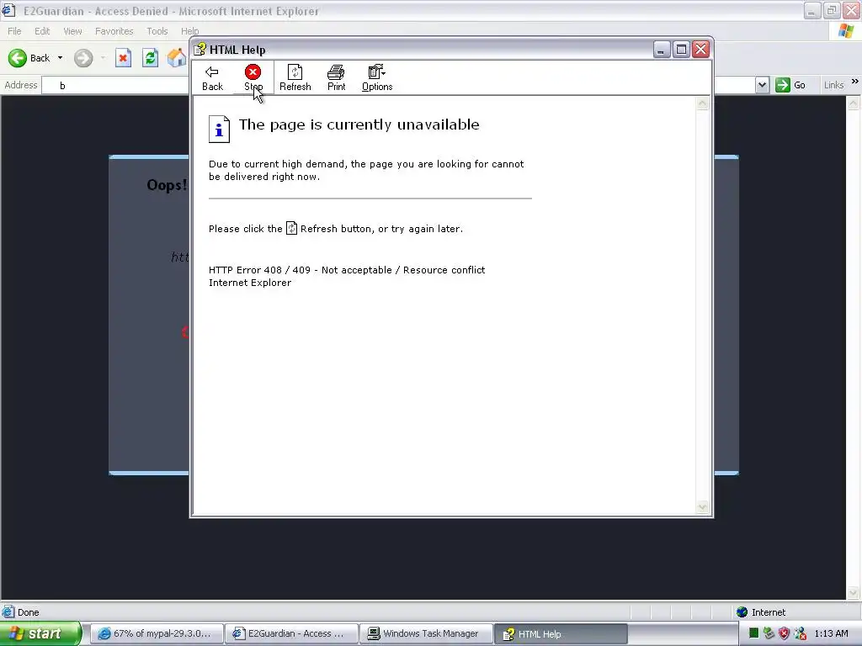
Task: Click the Links toolbar label
Action: [833, 85]
